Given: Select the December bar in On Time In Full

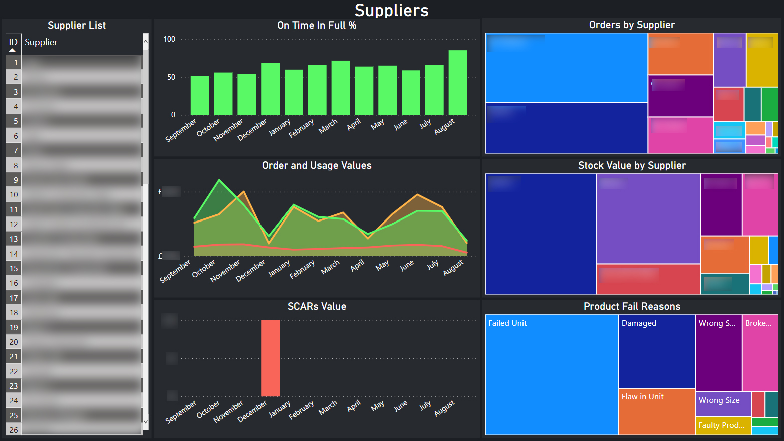Looking at the screenshot, I should pos(270,89).
